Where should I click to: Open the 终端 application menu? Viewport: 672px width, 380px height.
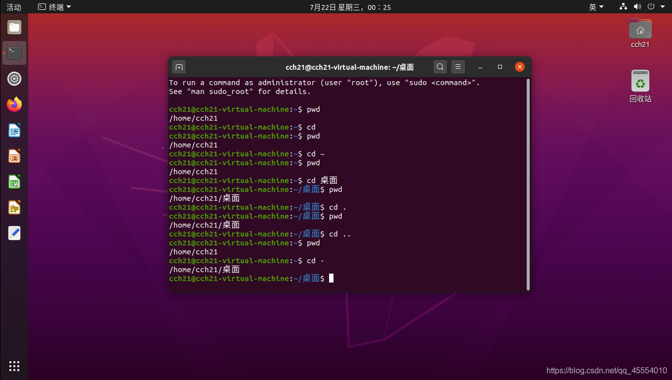coord(55,7)
